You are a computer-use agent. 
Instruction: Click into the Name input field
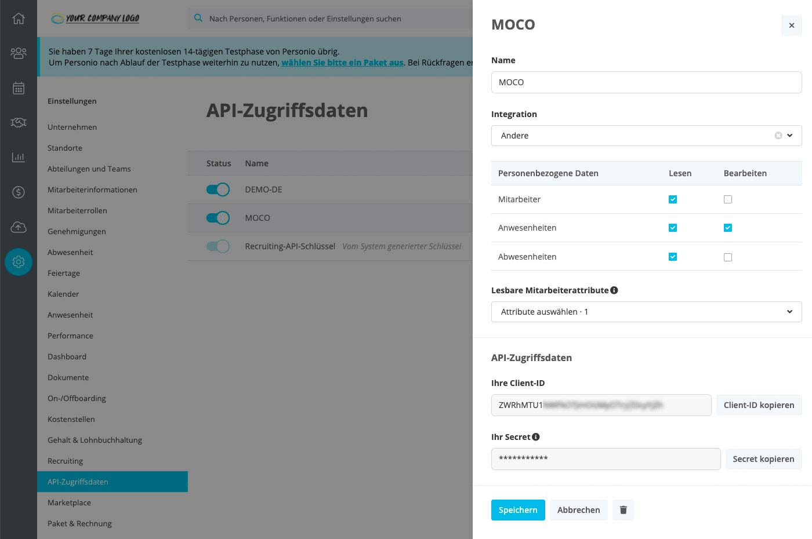tap(646, 82)
